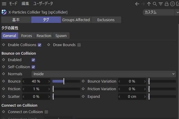Decrease Bounce value with left arrow
The image size is (179, 119).
coord(24,81)
